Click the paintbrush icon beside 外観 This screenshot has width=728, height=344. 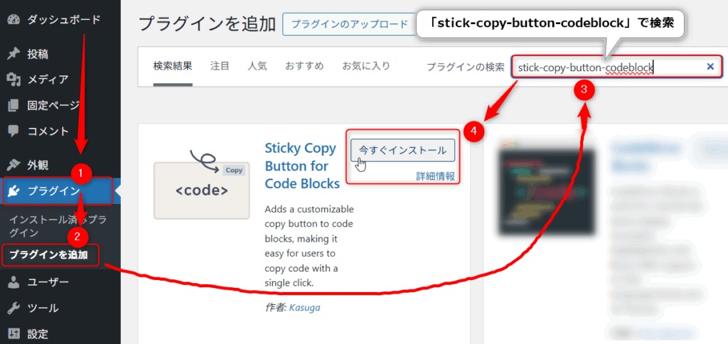pyautogui.click(x=14, y=165)
